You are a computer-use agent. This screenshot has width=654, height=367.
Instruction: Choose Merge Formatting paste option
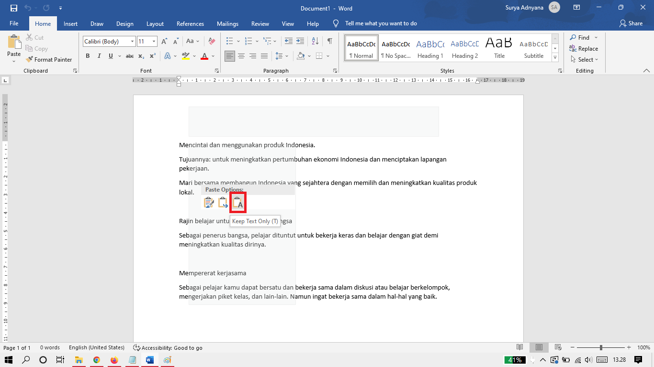(x=223, y=203)
